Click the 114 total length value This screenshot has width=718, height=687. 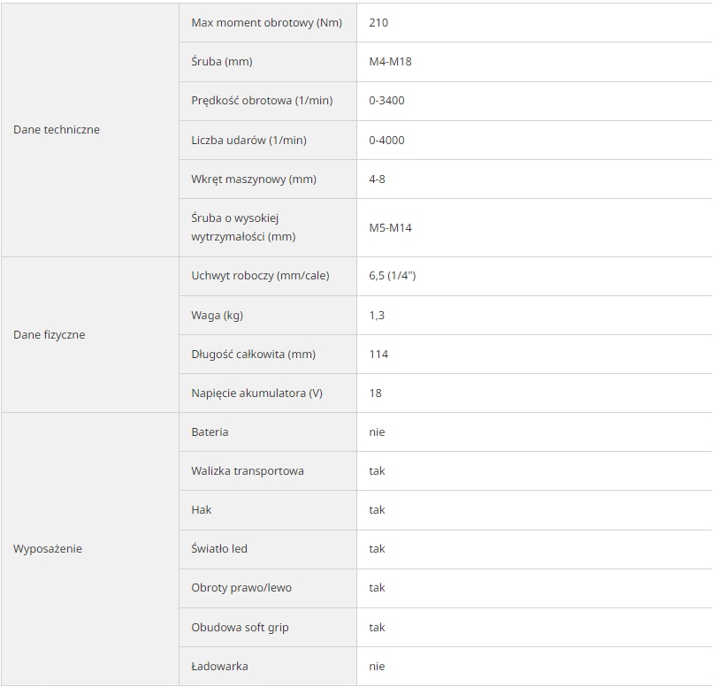[378, 354]
